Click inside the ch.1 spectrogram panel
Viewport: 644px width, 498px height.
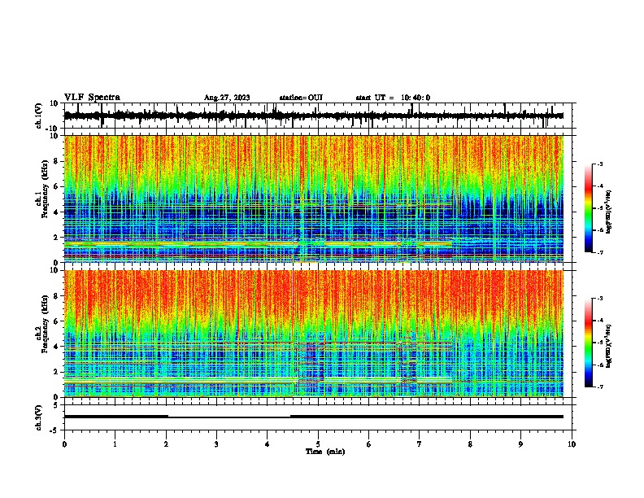pyautogui.click(x=314, y=199)
